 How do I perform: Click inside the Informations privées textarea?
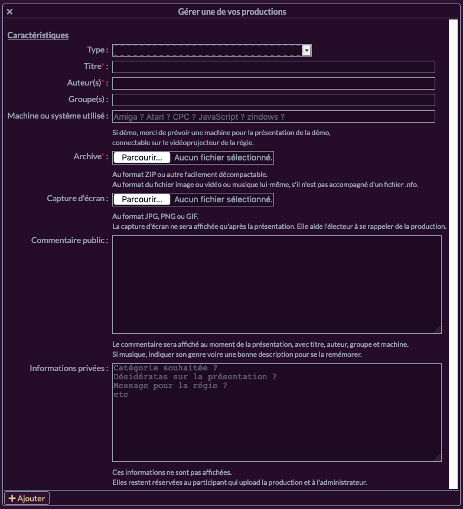(277, 412)
